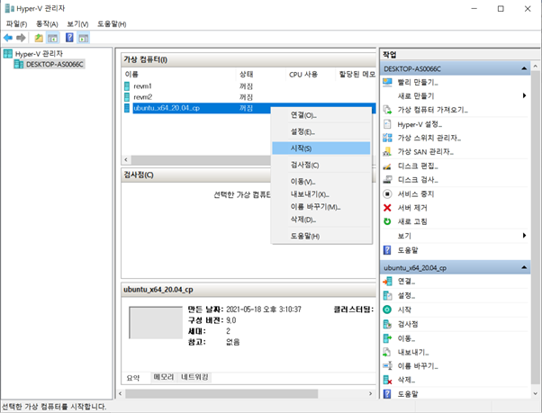The image size is (542, 413).
Task: Choose 이동(V) in the context menu
Action: click(x=321, y=181)
